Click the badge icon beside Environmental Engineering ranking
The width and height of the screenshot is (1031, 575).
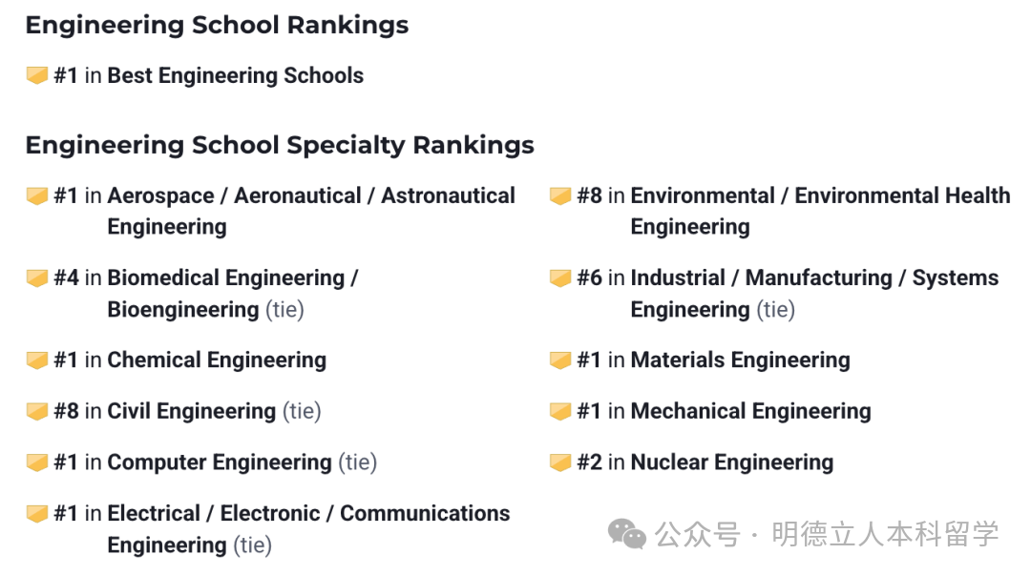click(560, 195)
